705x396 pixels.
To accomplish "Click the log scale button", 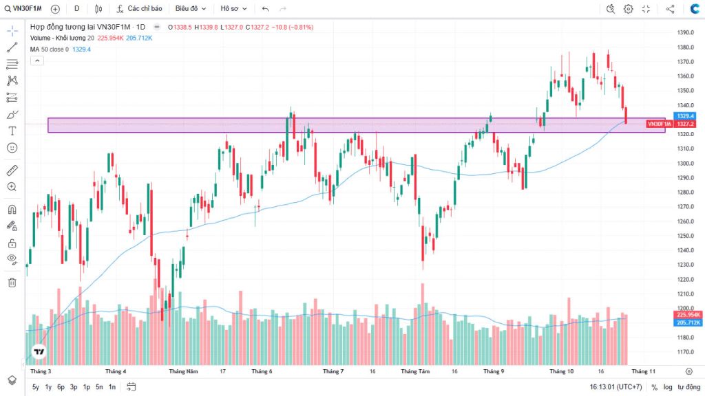I will click(x=667, y=387).
